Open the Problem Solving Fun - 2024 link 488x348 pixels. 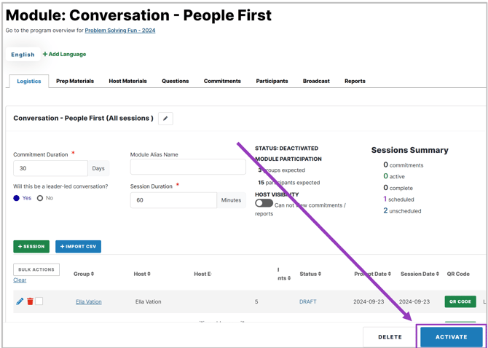click(x=119, y=31)
